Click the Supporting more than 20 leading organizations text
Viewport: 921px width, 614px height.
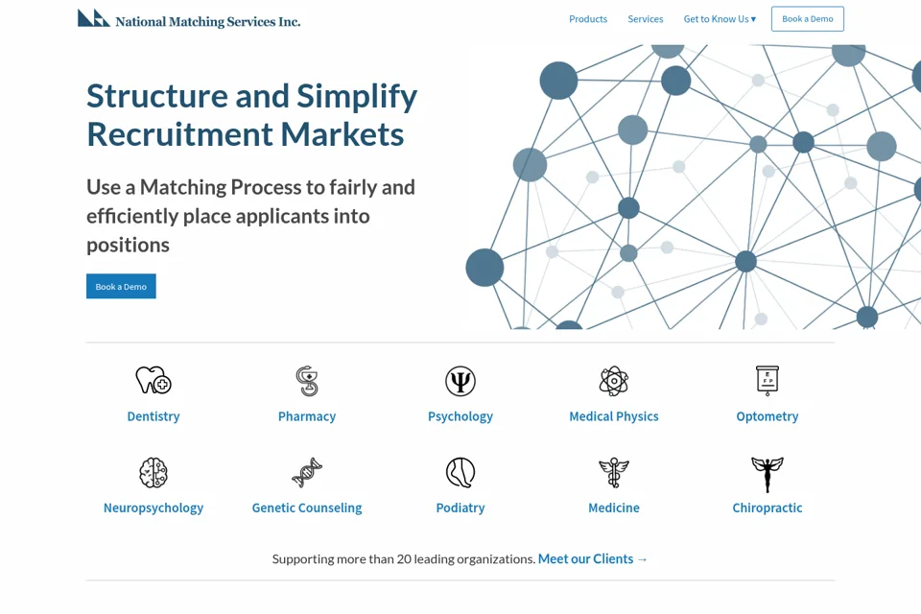click(404, 558)
